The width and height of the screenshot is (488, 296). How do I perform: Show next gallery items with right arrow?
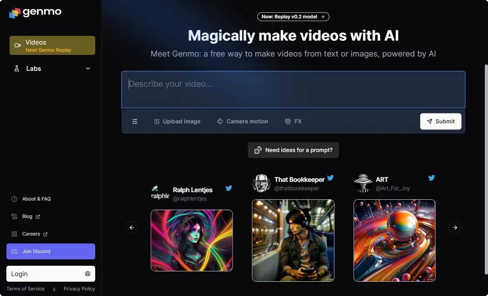(x=455, y=228)
